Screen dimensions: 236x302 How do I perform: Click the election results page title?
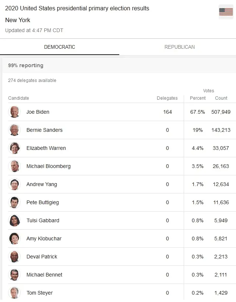click(77, 8)
